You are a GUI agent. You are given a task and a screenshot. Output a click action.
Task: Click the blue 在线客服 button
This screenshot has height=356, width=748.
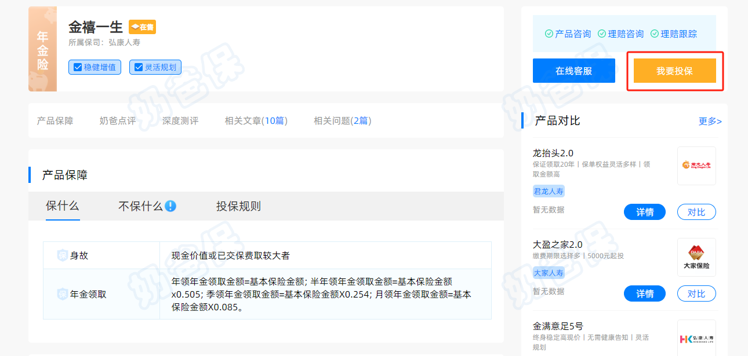[573, 71]
